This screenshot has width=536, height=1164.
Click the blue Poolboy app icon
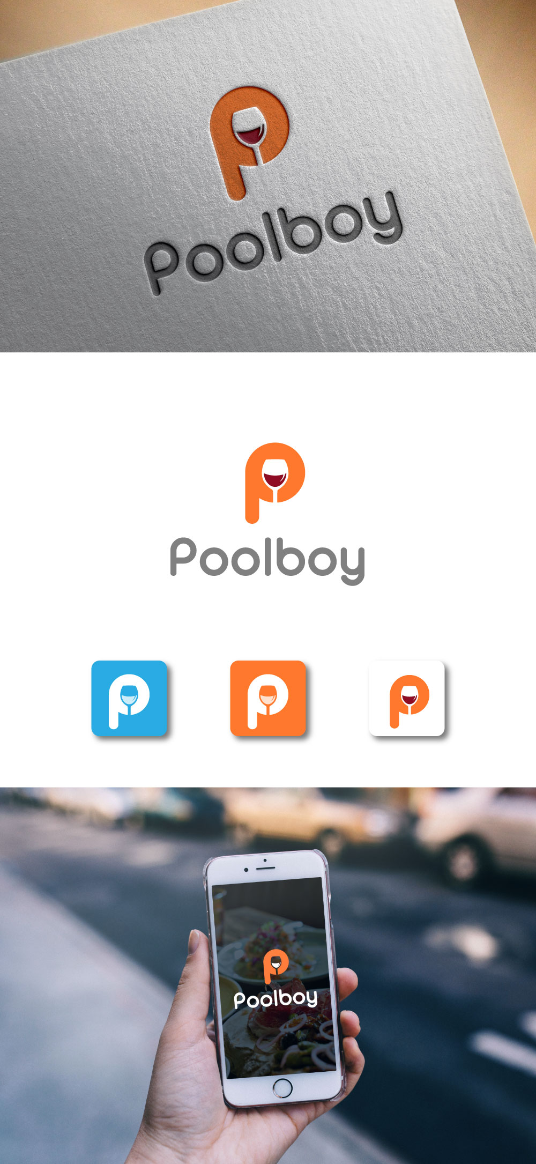point(129,698)
